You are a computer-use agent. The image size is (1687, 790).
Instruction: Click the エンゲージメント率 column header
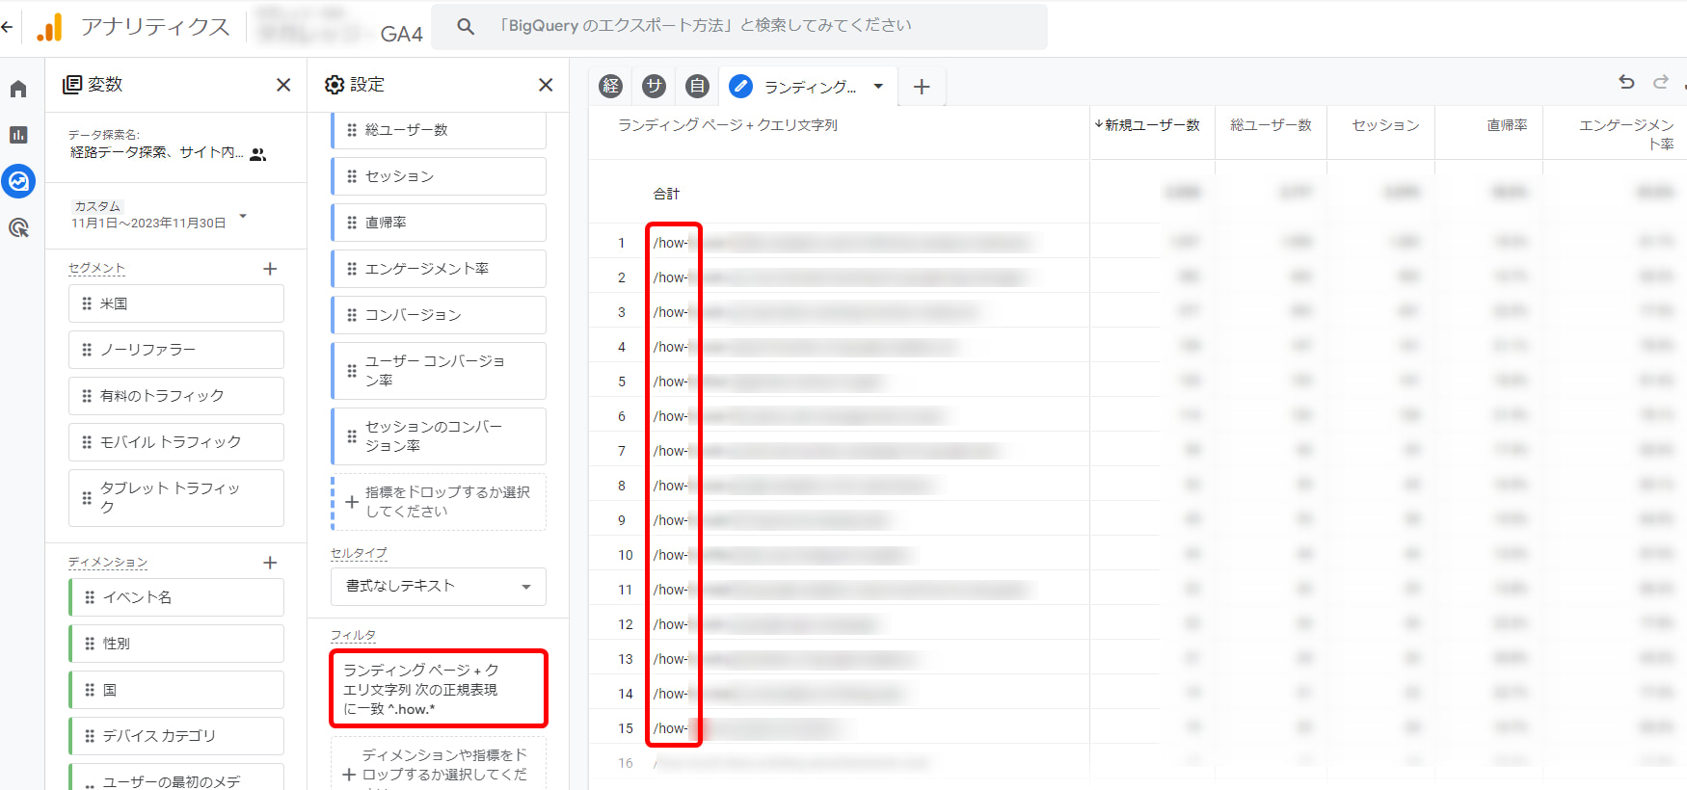click(x=1626, y=135)
